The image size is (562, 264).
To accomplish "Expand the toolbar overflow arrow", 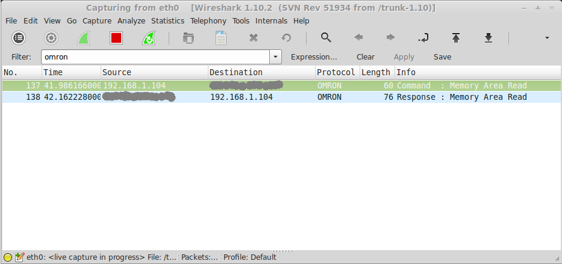I will point(547,37).
